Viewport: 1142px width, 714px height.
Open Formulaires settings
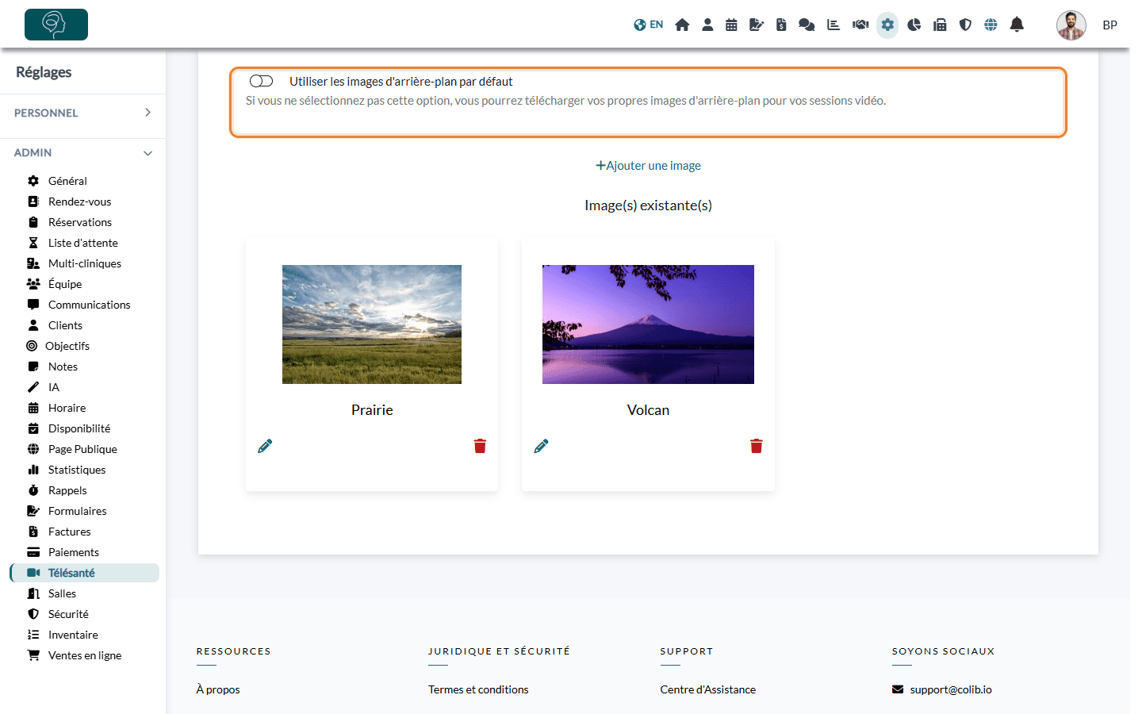[77, 511]
